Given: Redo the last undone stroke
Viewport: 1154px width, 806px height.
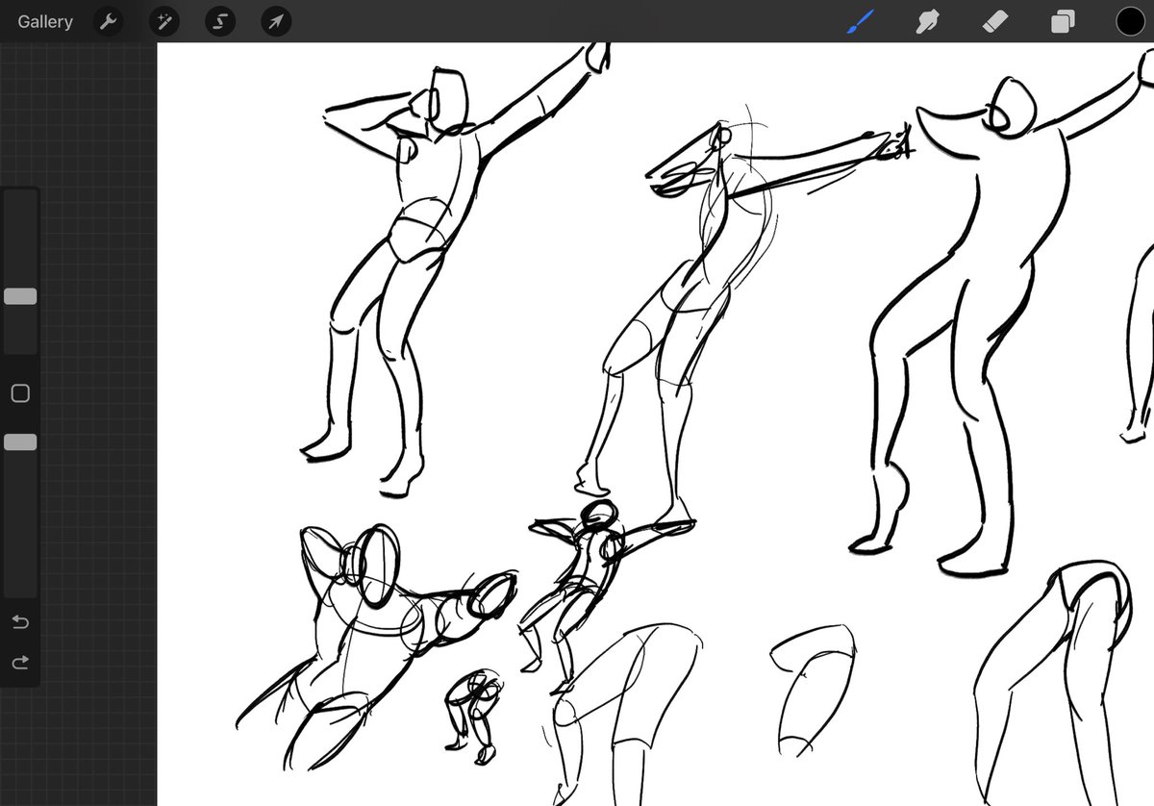Looking at the screenshot, I should pos(20,662).
